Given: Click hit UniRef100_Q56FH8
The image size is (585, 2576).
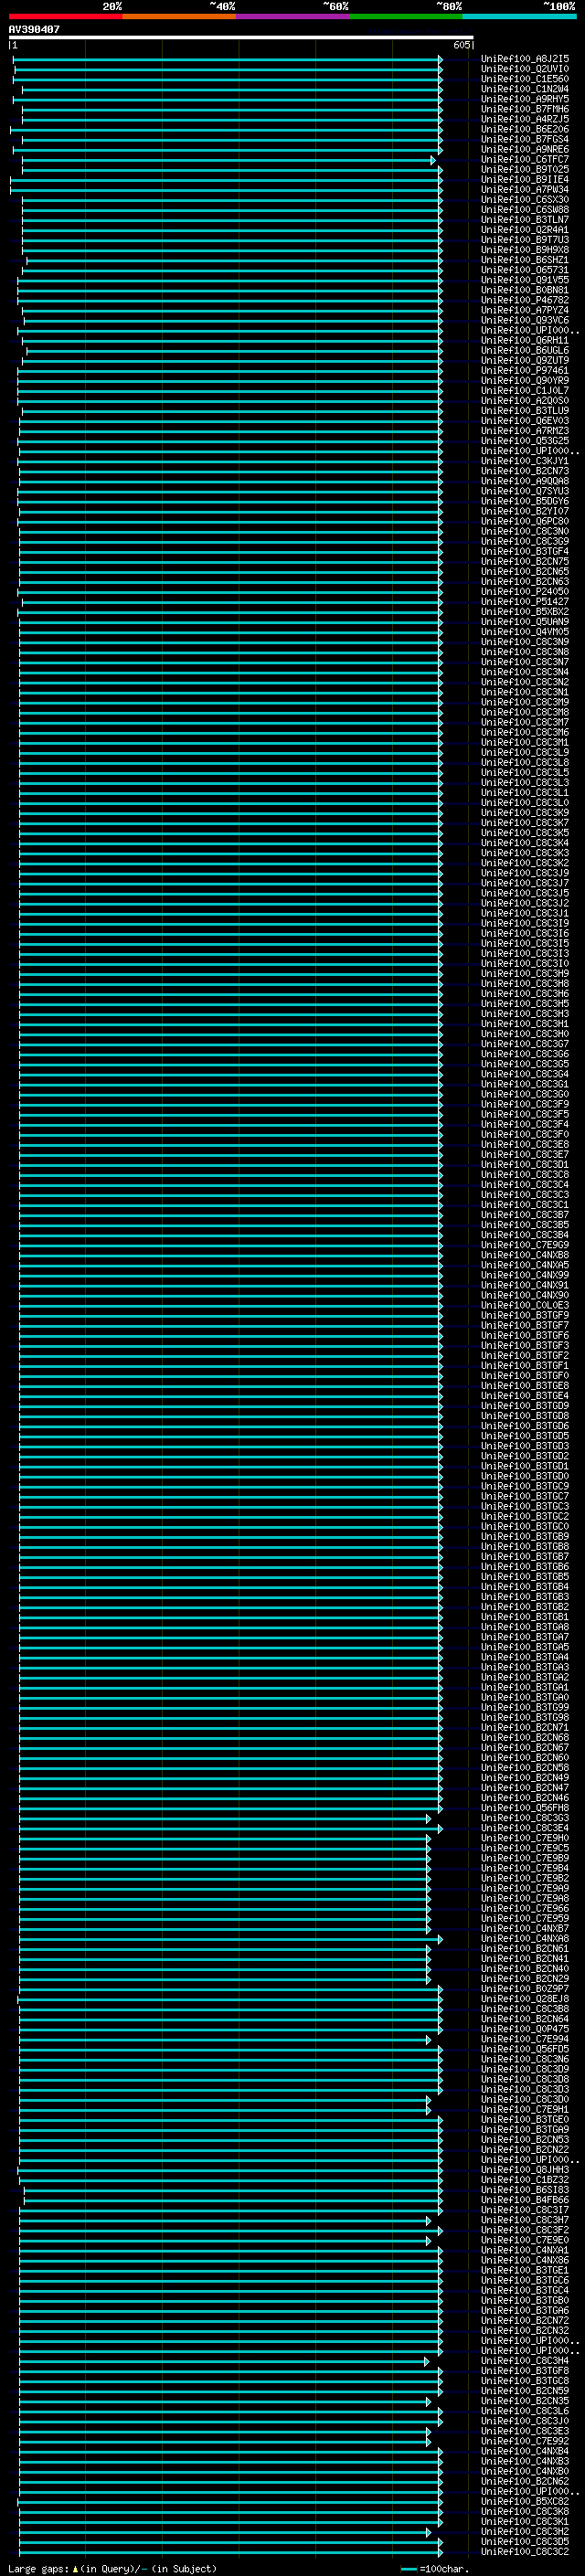Looking at the screenshot, I should tap(524, 1808).
